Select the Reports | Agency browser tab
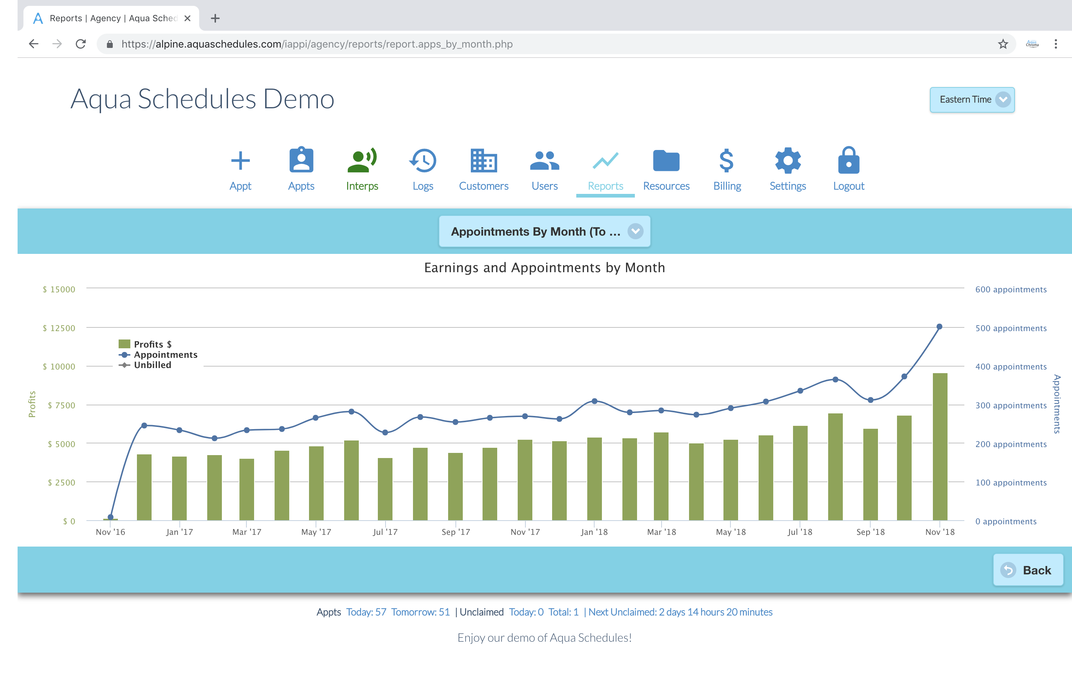The height and width of the screenshot is (679, 1072). coord(111,18)
